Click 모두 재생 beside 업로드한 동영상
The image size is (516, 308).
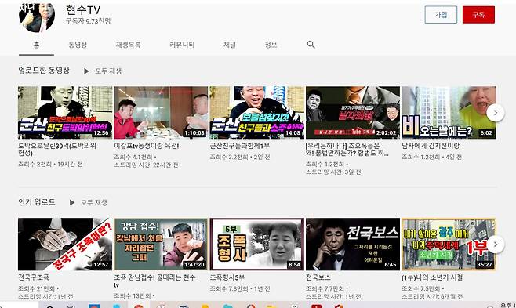coord(108,71)
